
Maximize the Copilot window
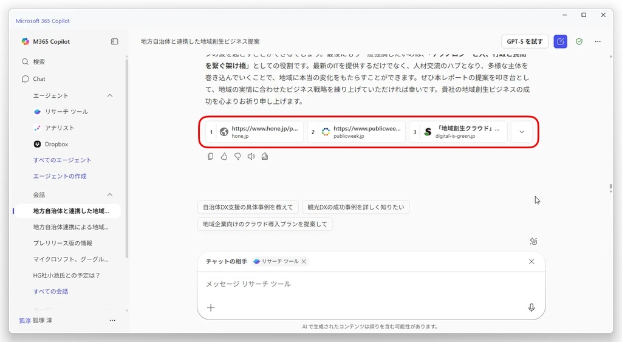(584, 15)
